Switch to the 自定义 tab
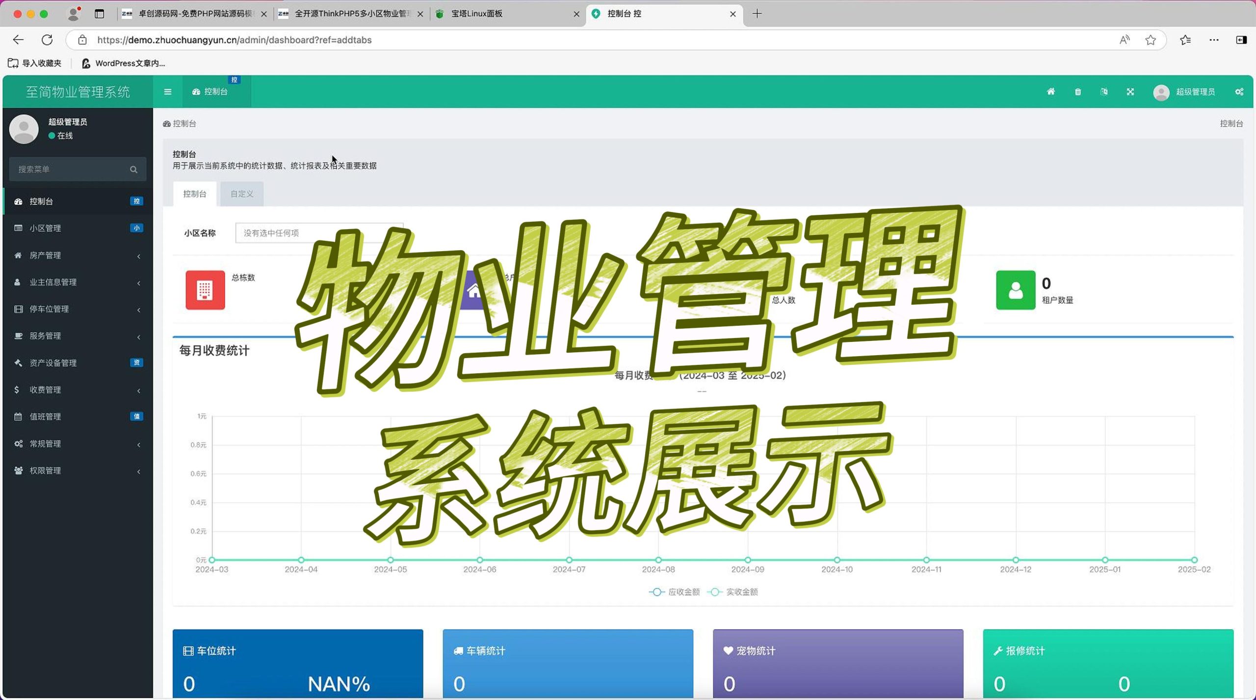Viewport: 1256px width, 700px height. 242,194
